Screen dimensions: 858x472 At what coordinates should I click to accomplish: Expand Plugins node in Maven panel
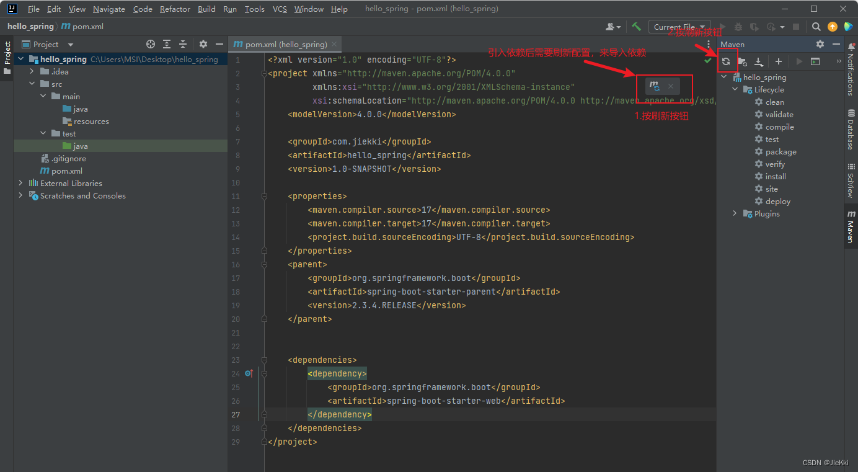(x=735, y=213)
